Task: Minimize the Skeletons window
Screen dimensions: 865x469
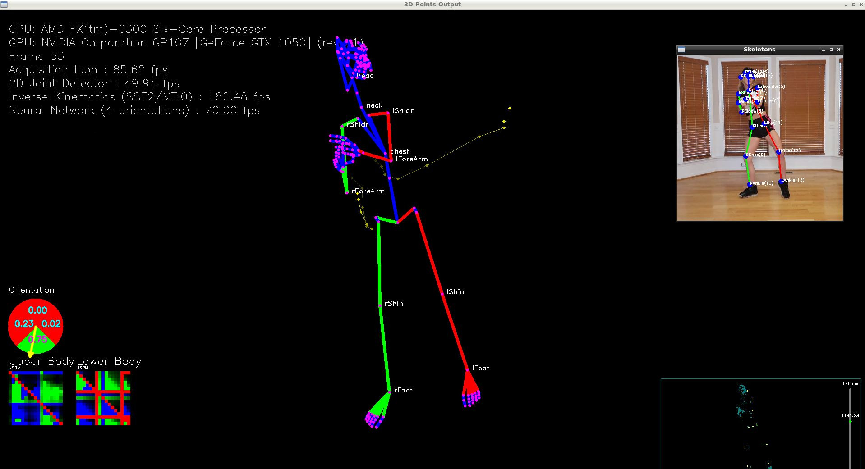Action: (x=824, y=50)
